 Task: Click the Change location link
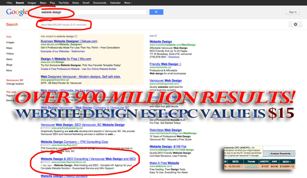click(x=15, y=84)
